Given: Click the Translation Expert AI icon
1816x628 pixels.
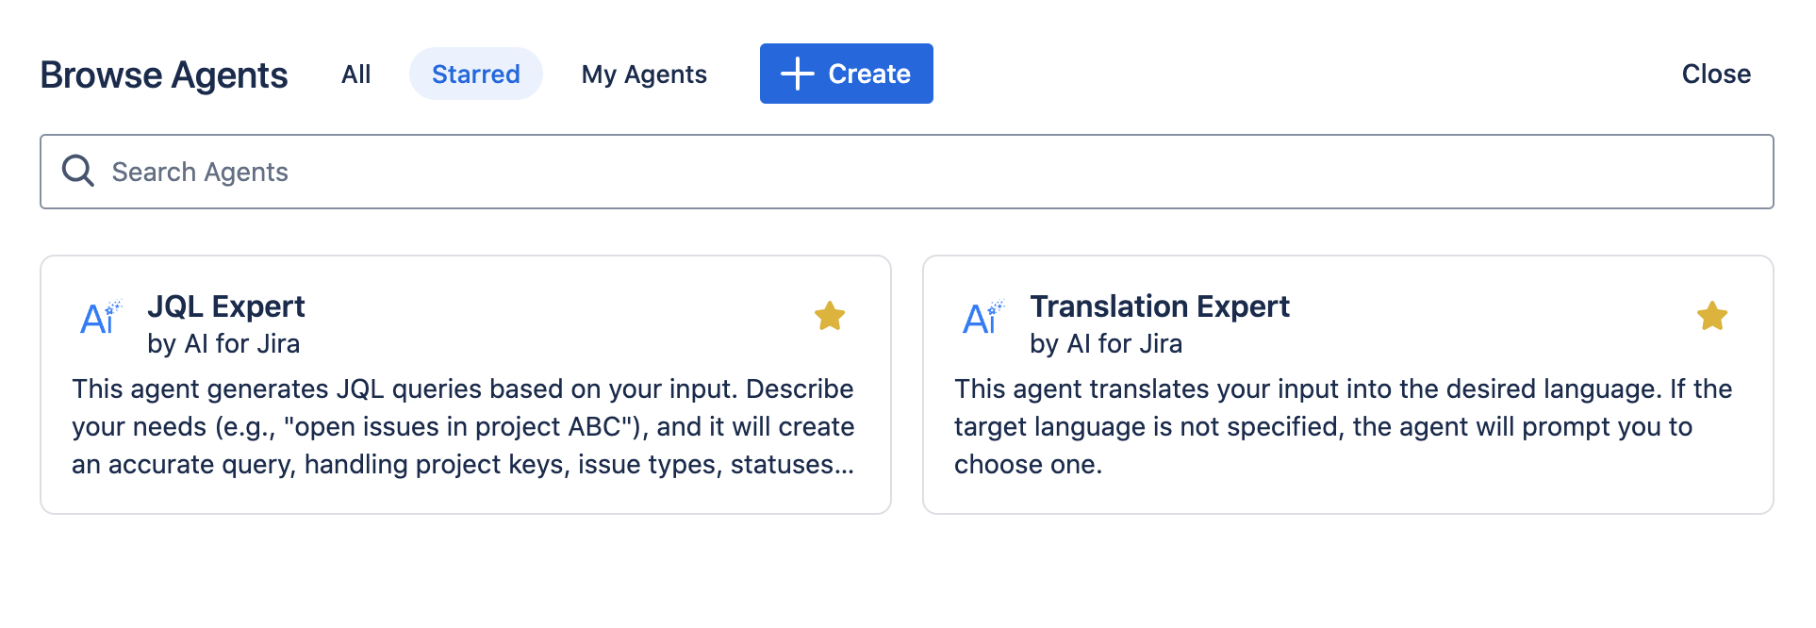Looking at the screenshot, I should pos(982,319).
